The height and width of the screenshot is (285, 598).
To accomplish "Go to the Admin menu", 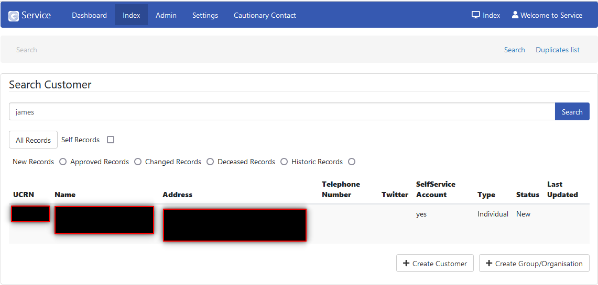I will click(x=166, y=15).
